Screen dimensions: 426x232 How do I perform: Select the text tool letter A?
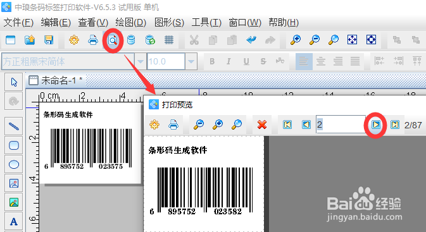(x=13, y=221)
